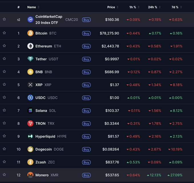This screenshot has width=194, height=183.
Task: Open CoinMarketCap 20 Index DTF link
Action: point(49,20)
